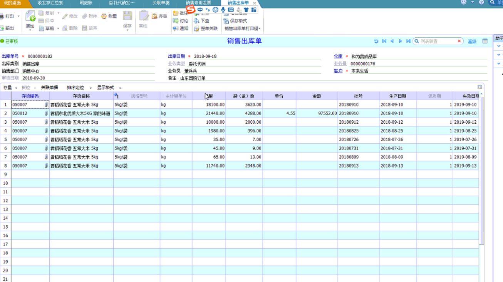
Task: Click the 出库单号 field label link
Action: (10, 56)
